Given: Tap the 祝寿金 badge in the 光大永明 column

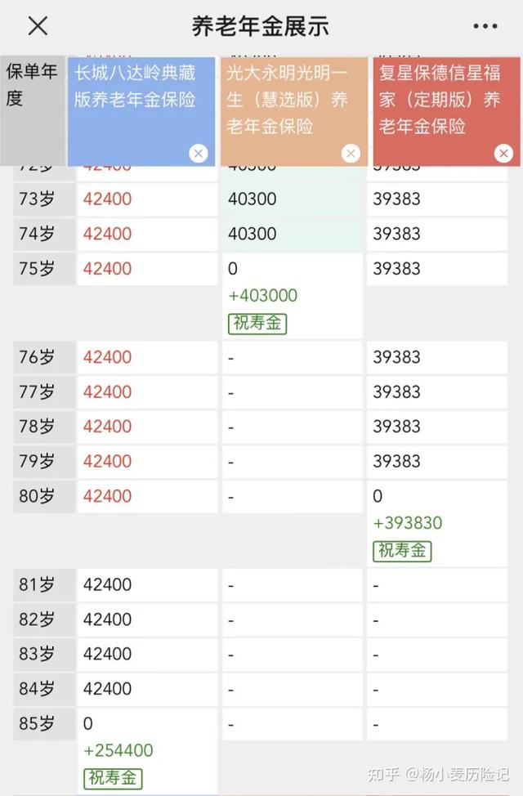Looking at the screenshot, I should pos(257,324).
